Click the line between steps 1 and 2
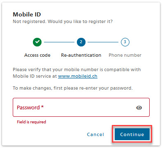 59,42
